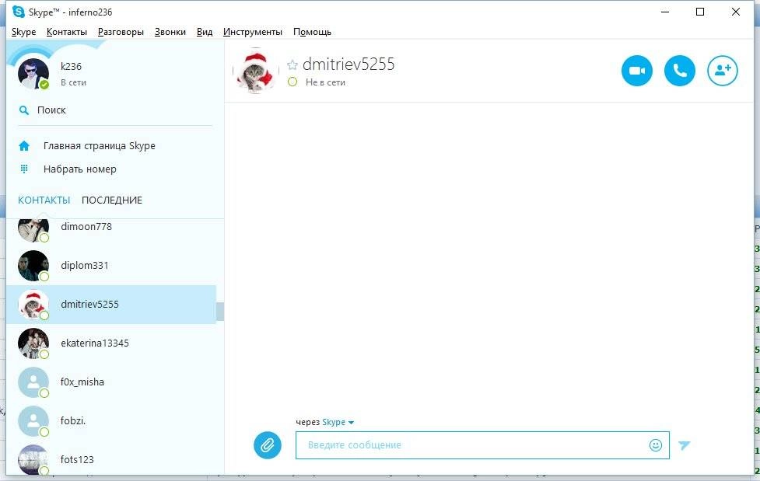Click the dial pad icon
This screenshot has width=760, height=481.
(24, 169)
